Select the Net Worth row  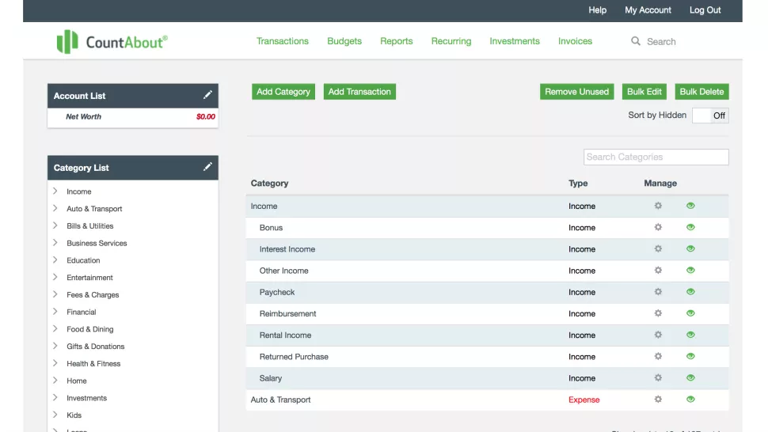[x=133, y=116]
